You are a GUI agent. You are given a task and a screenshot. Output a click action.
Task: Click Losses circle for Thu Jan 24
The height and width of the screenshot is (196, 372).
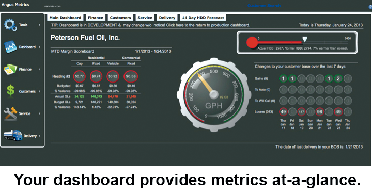click(x=348, y=112)
